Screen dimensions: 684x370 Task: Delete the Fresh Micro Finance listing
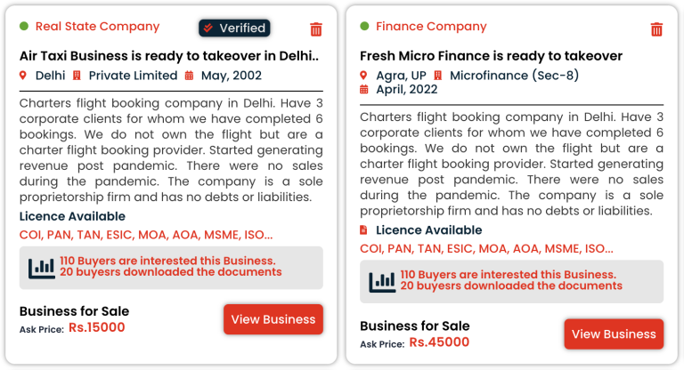[x=656, y=29]
